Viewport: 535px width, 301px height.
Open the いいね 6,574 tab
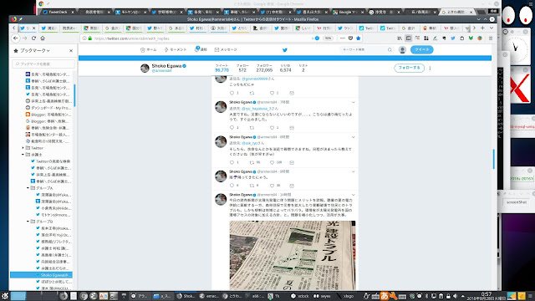tap(285, 69)
